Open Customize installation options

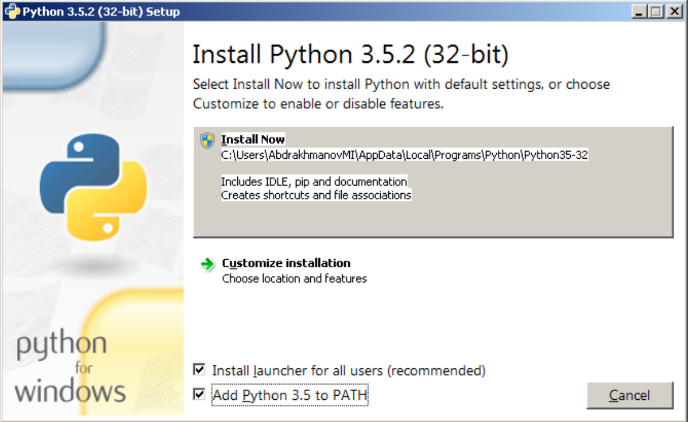tap(286, 263)
